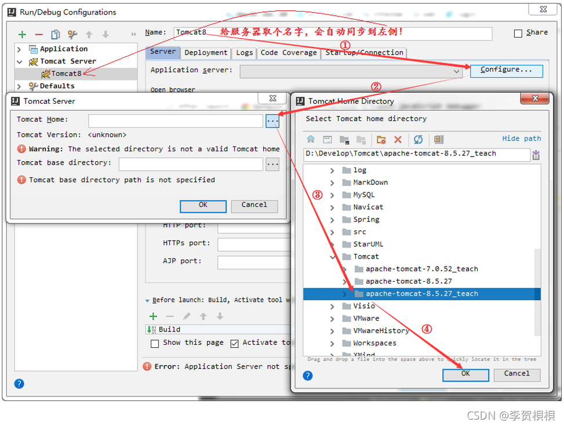Delete selected folder red X icon
564x426 pixels.
tap(398, 140)
